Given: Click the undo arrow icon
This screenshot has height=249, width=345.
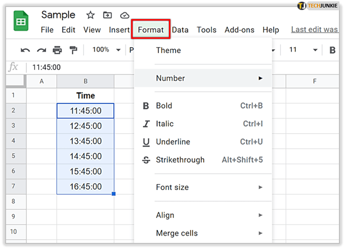Looking at the screenshot, I should pos(25,50).
